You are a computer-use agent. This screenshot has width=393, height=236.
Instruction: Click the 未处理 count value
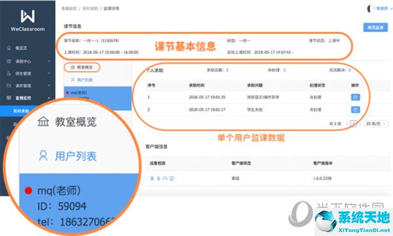(284, 70)
